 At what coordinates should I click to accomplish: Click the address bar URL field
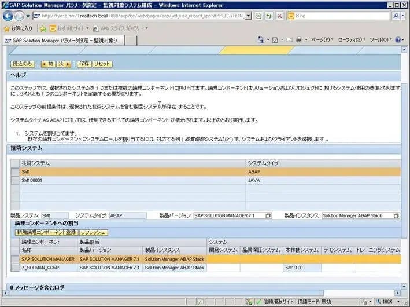139,16
